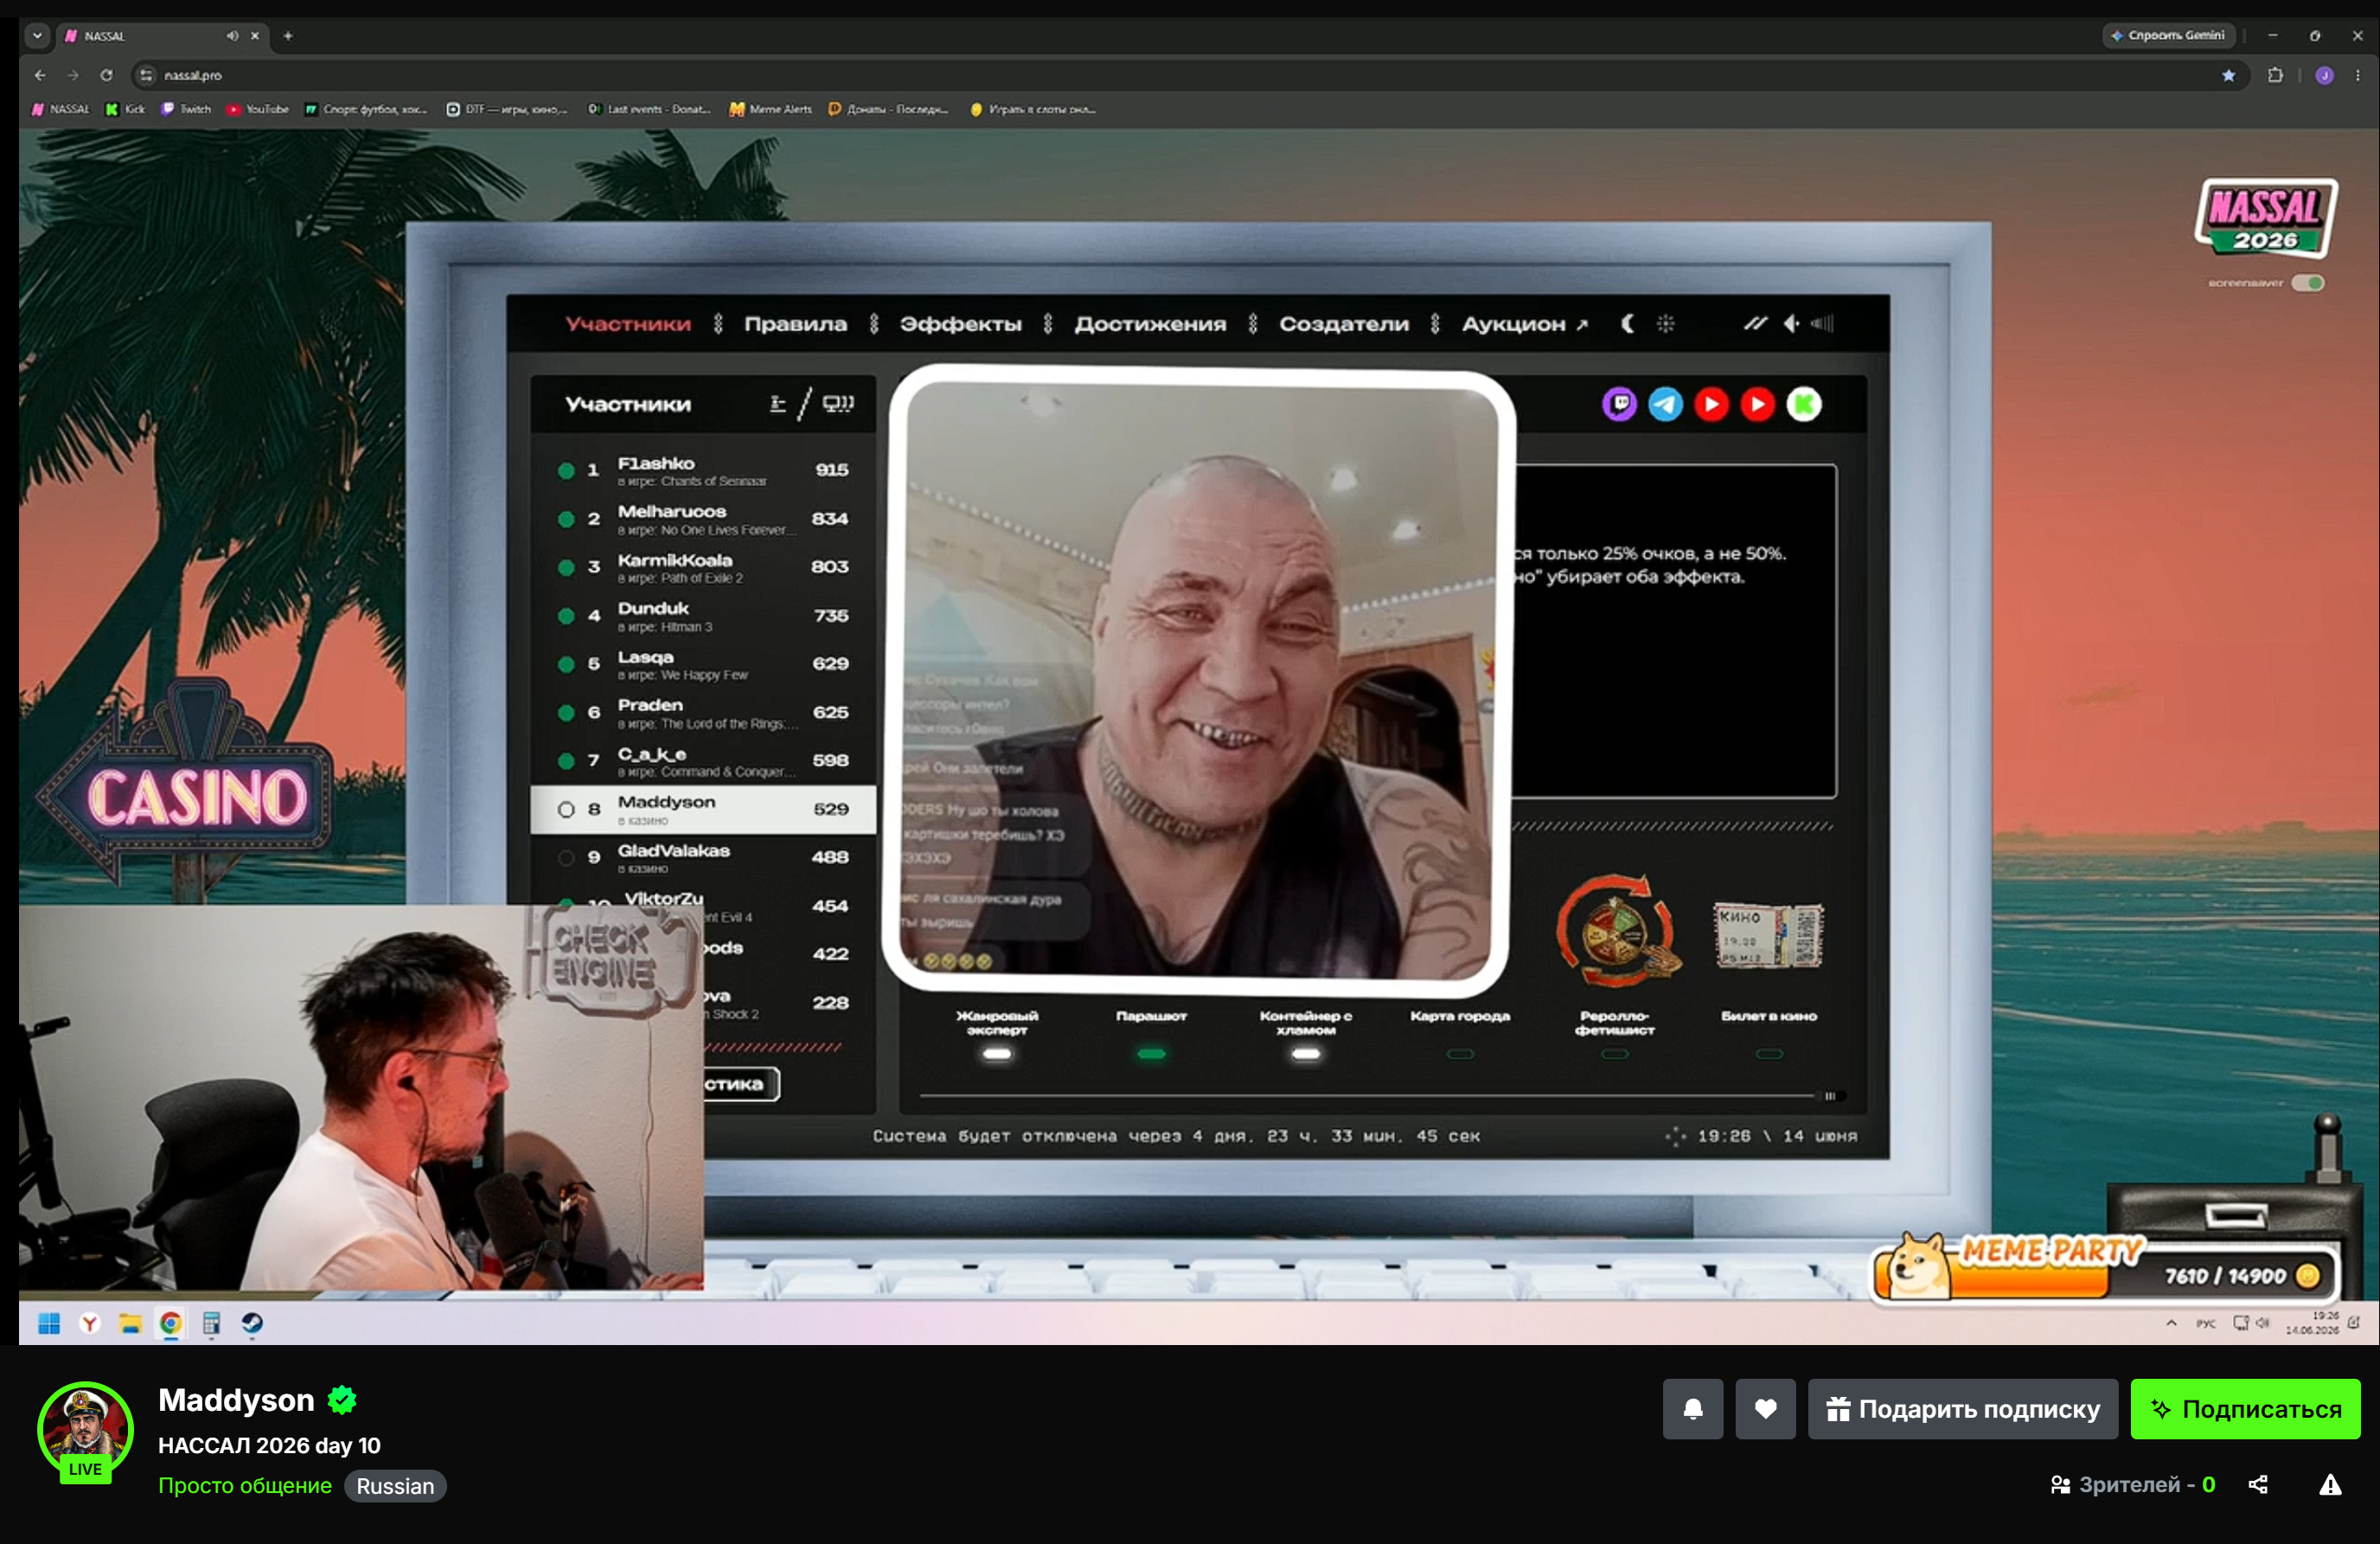Open the Создатели tab

[x=1343, y=323]
